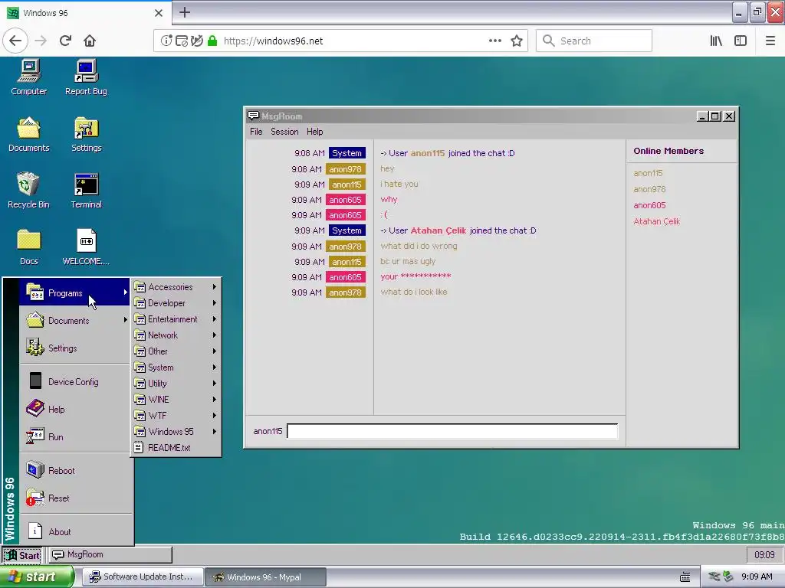Open MsgRoom File menu

coord(256,132)
